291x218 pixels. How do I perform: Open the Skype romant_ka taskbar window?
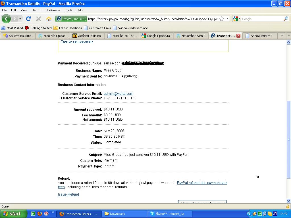coord(170,214)
